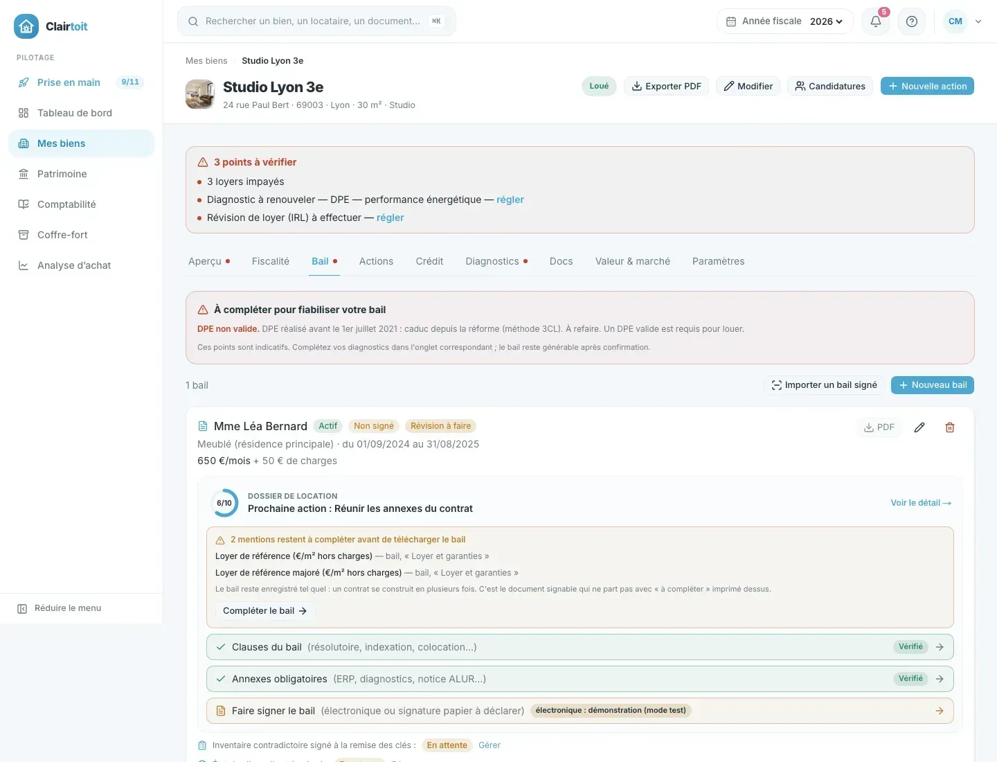This screenshot has height=762, width=997.
Task: Open Analyse d'achat page
Action: point(82,265)
